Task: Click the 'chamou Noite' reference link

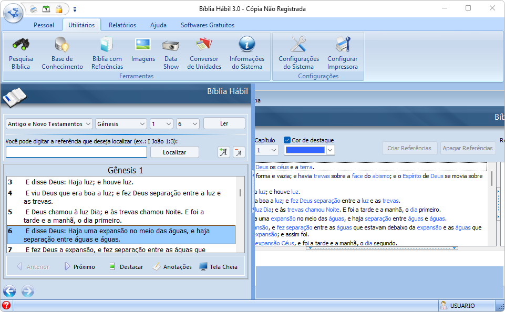Action: coord(322,210)
